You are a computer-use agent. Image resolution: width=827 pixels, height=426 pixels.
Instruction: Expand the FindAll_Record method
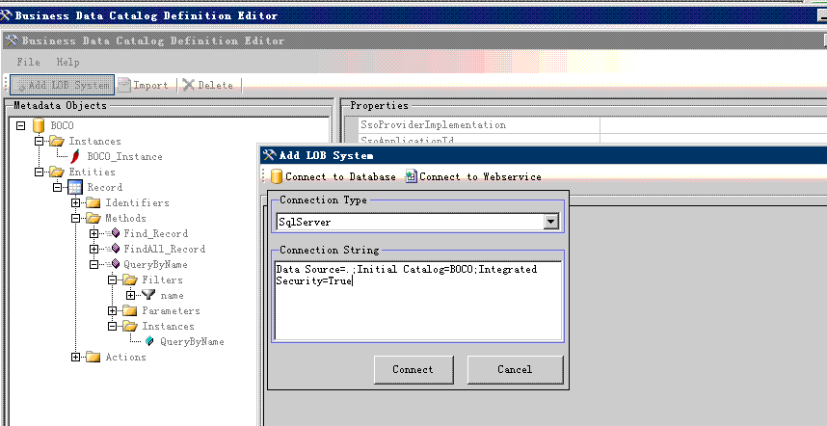click(93, 249)
